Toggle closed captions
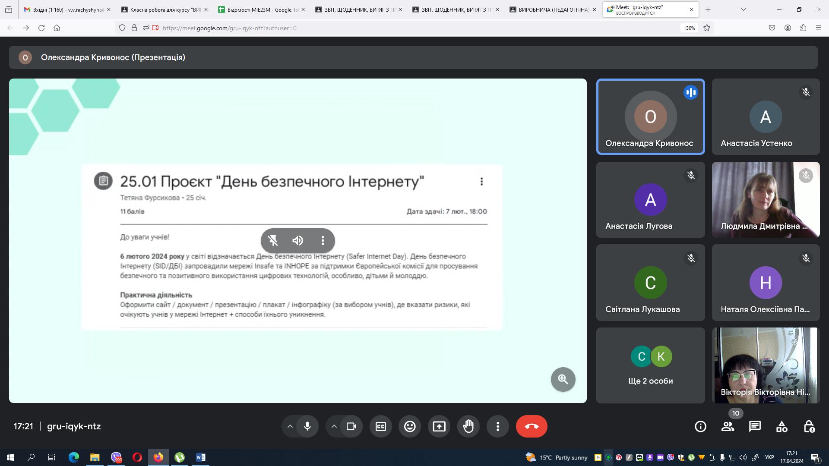829x466 pixels. point(380,426)
